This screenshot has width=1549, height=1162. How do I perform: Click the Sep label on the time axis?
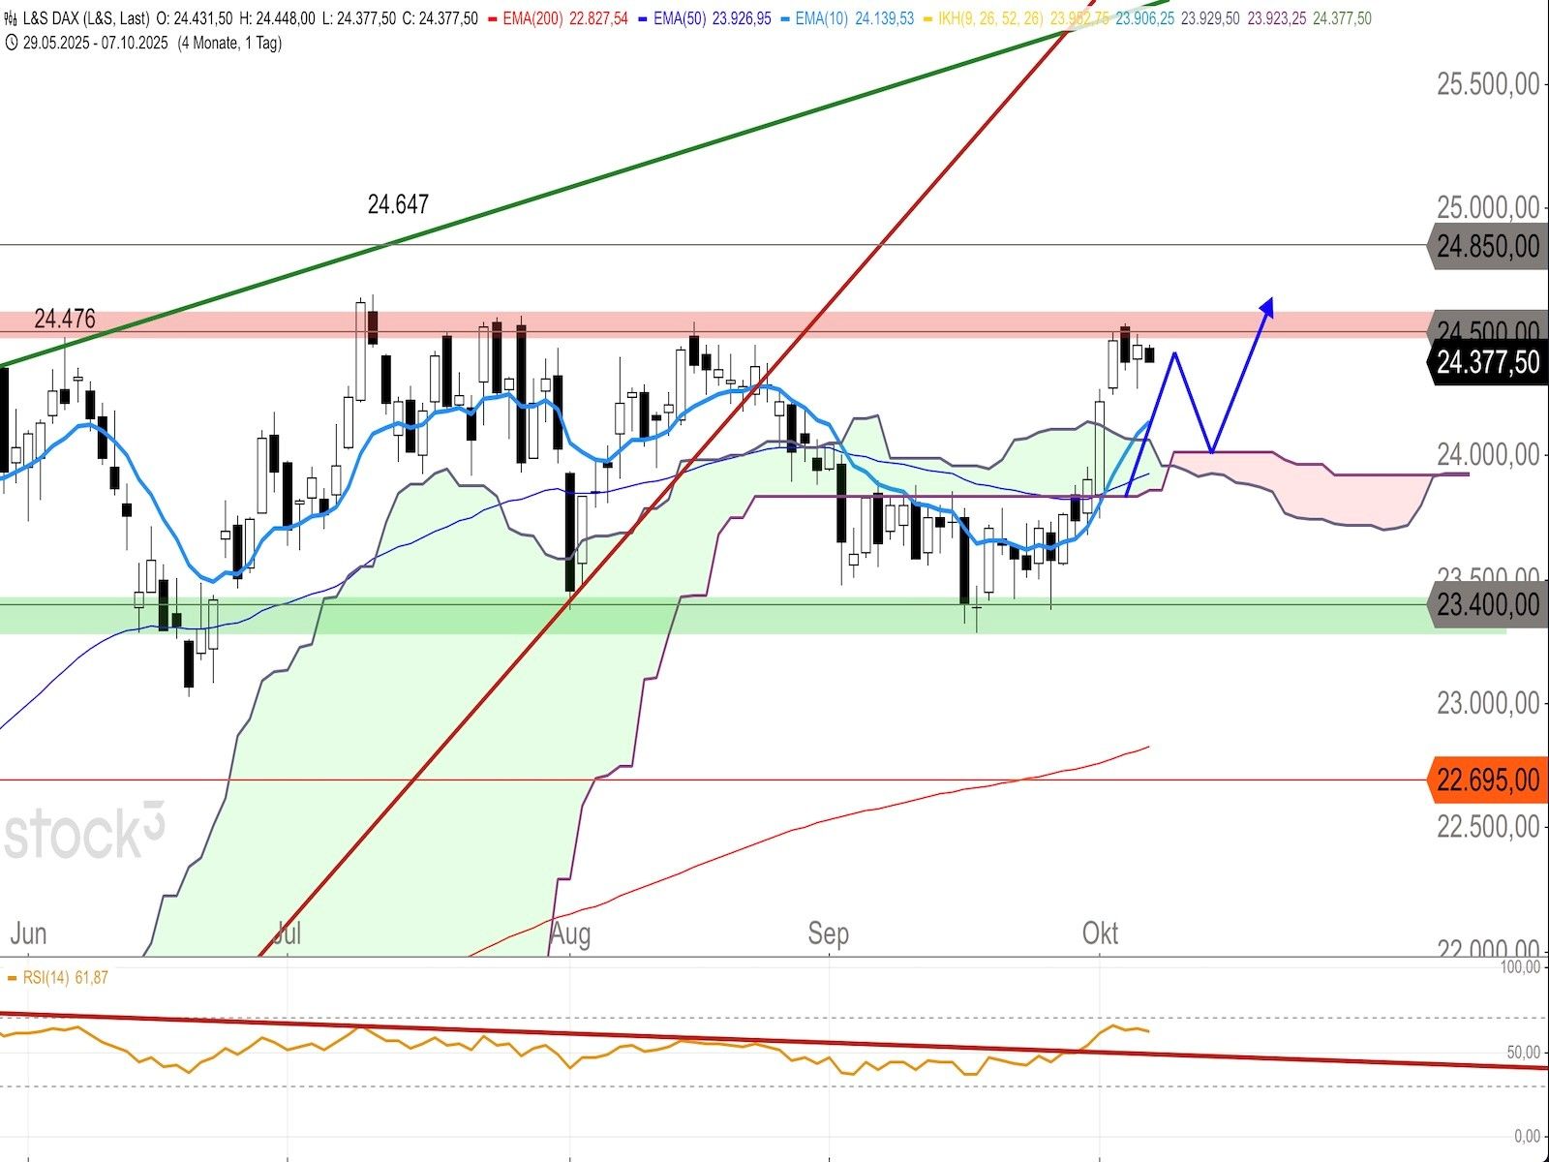828,933
